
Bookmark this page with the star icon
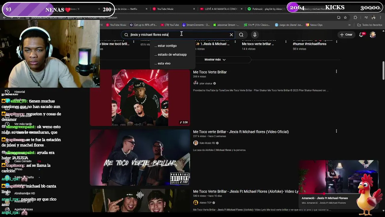(345, 17)
